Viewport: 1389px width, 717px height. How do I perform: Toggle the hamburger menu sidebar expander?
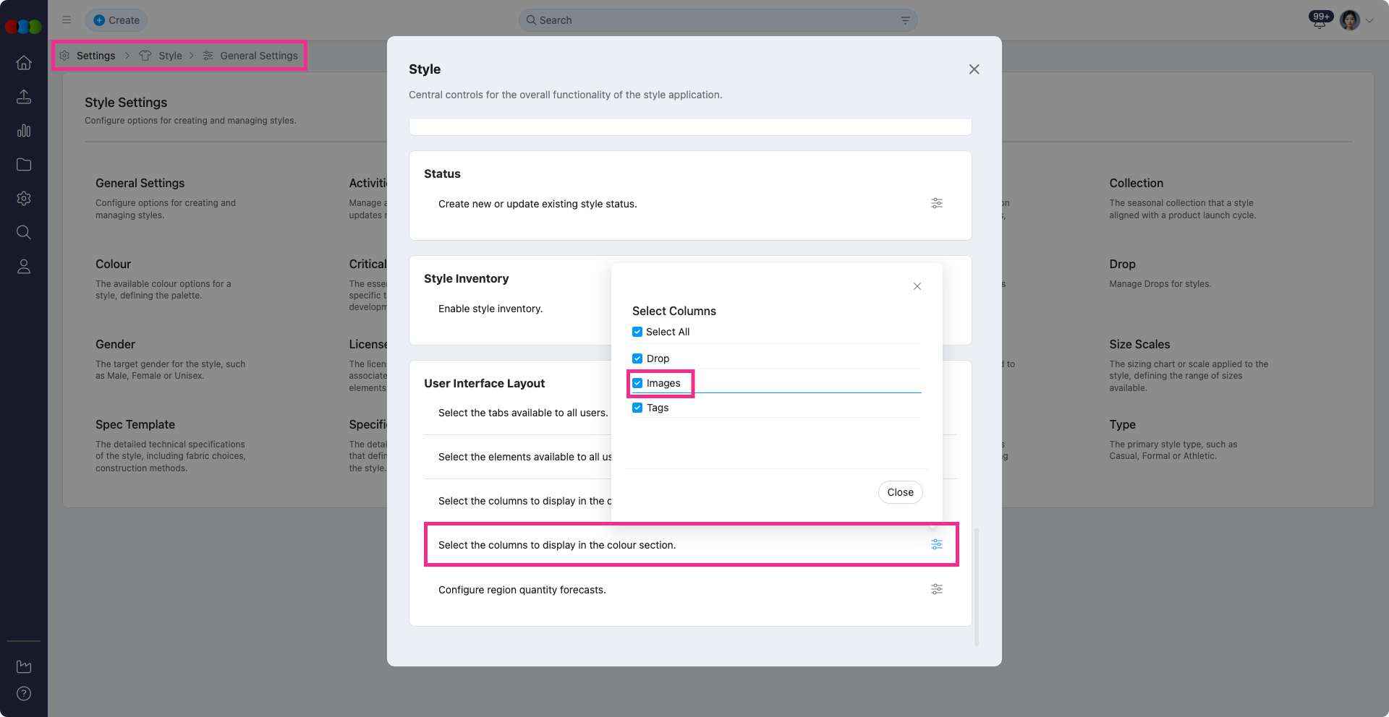coord(67,20)
